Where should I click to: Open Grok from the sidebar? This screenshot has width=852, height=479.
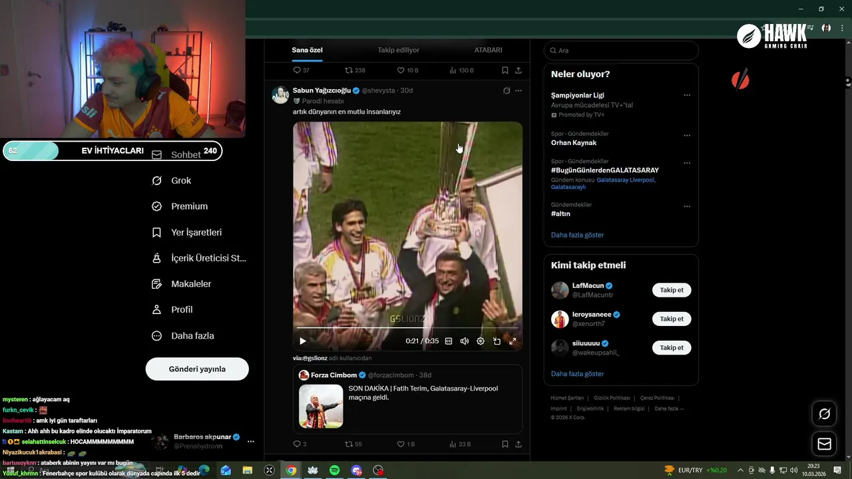[x=172, y=180]
